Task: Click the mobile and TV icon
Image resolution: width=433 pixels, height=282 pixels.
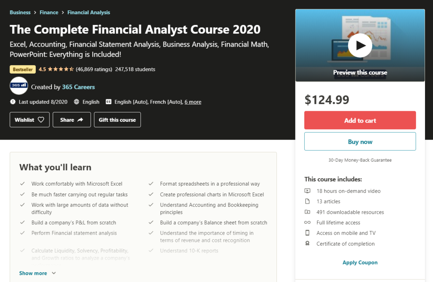Action: click(308, 233)
